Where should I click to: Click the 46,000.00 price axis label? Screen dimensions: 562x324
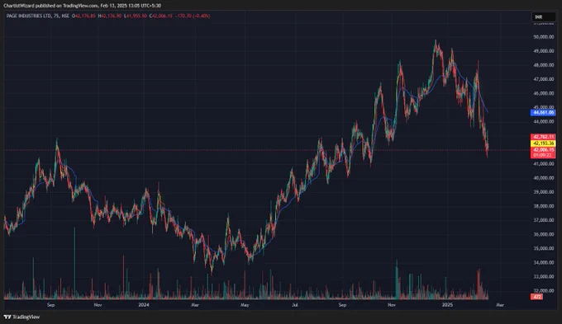pyautogui.click(x=544, y=93)
